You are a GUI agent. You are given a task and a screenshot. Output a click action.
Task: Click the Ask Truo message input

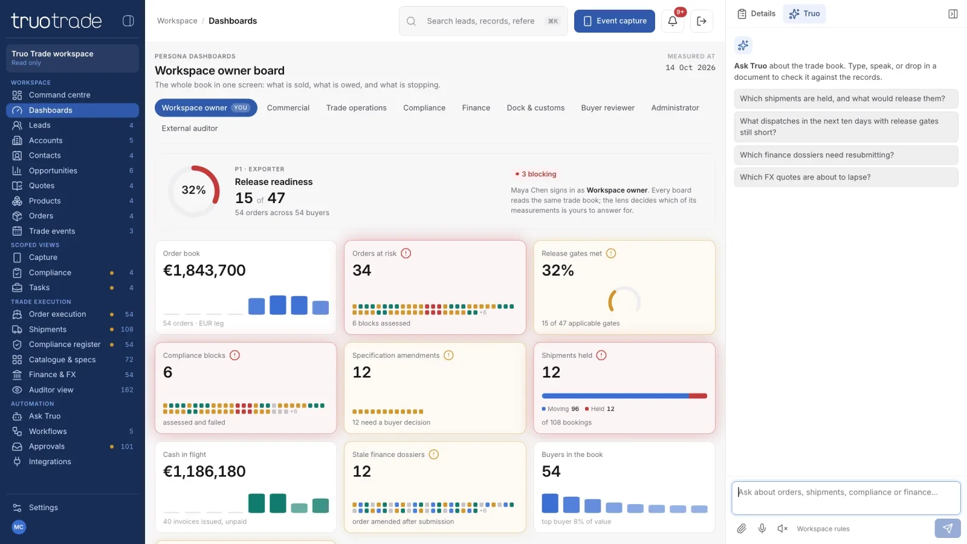tap(846, 498)
